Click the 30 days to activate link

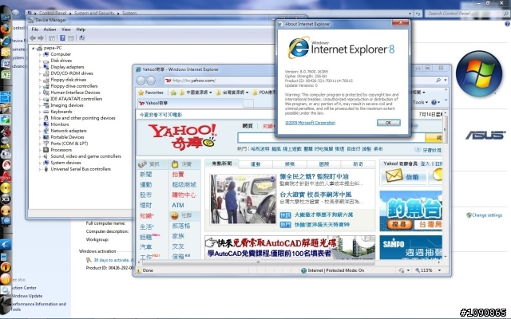pyautogui.click(x=112, y=260)
